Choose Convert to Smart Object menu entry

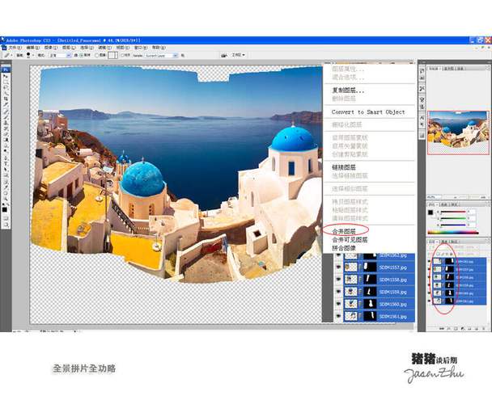click(368, 112)
